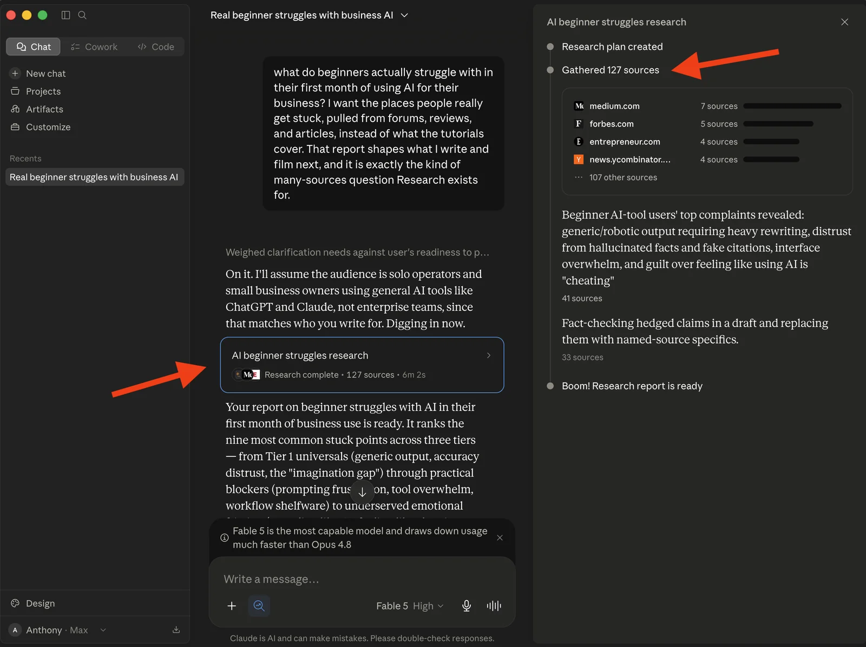
Task: Click the forbes.com favicon
Action: 579,124
